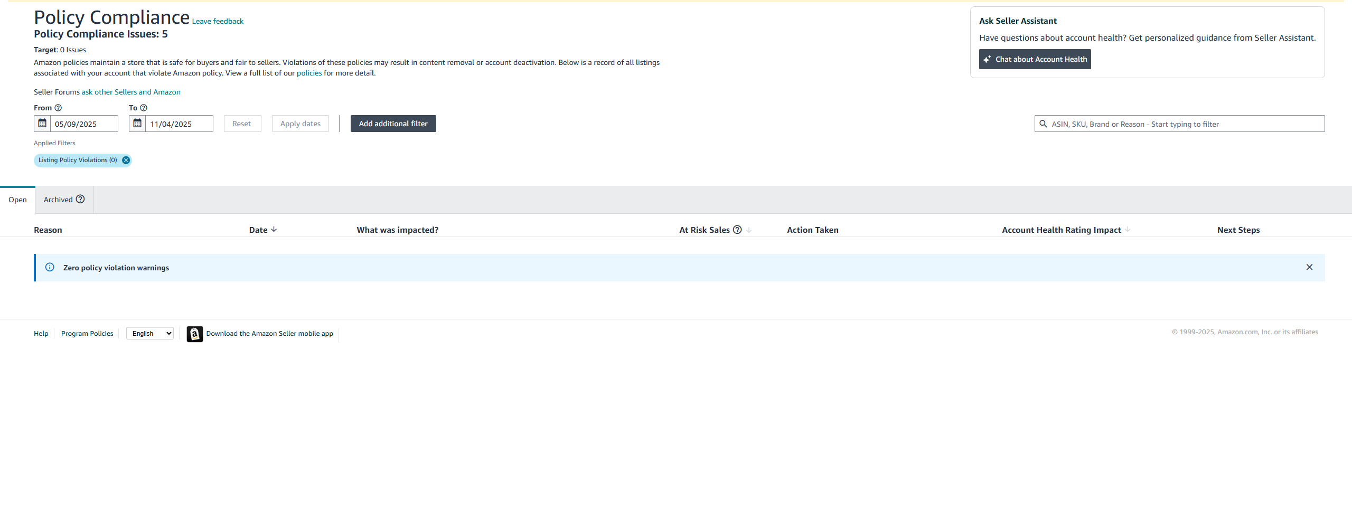
Task: Click the Apply dates button
Action: 301,124
